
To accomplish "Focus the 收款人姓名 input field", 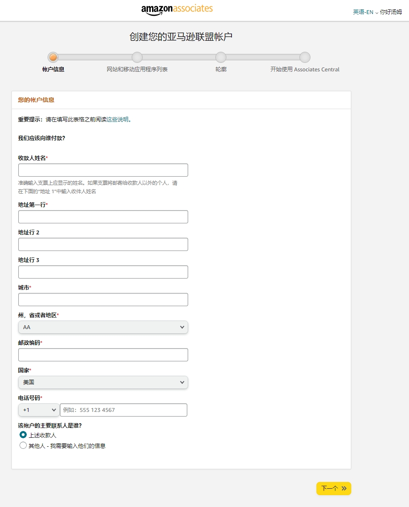I will [103, 170].
